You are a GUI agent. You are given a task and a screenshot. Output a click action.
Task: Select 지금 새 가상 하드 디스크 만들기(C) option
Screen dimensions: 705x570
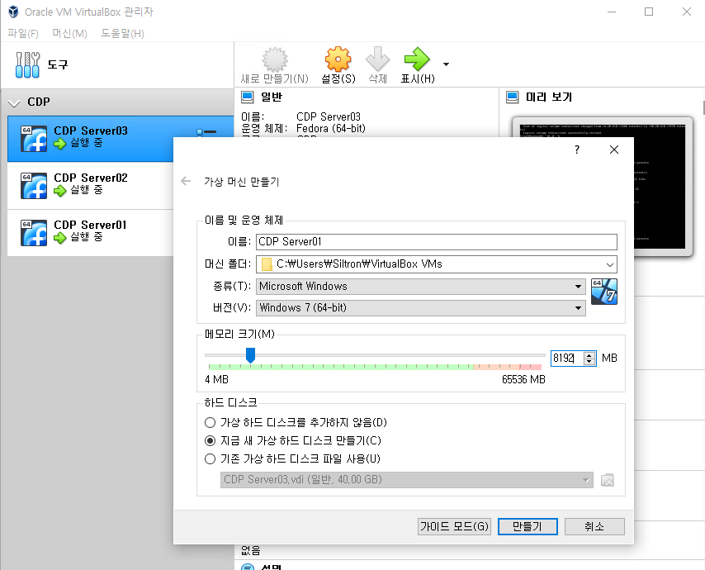coord(293,440)
